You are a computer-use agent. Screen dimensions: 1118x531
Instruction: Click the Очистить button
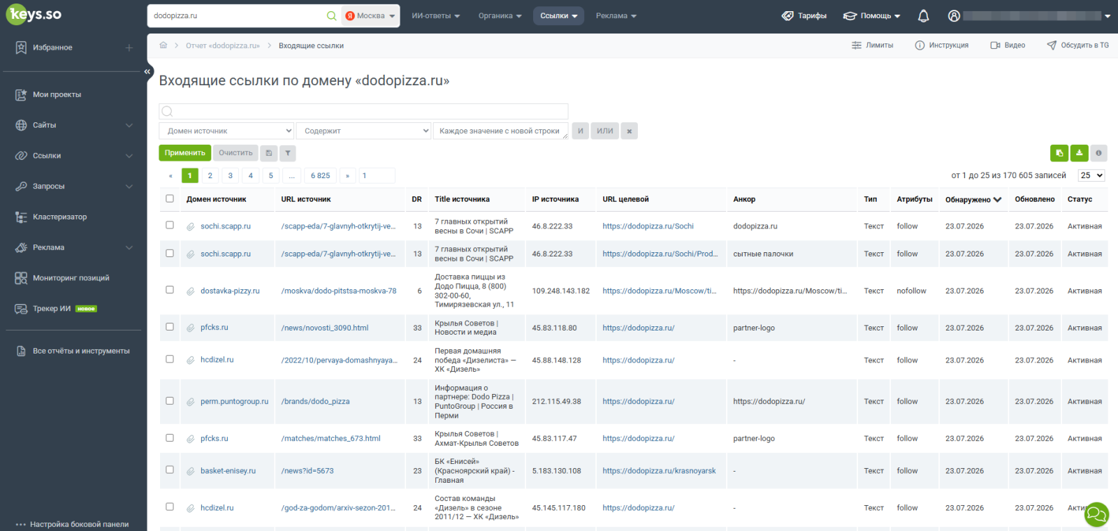pyautogui.click(x=235, y=153)
